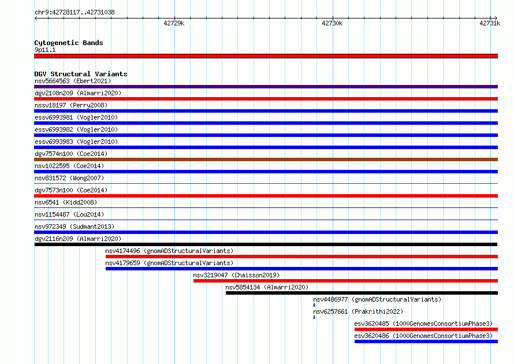Select esv3620486 (1000GenomesConsortiumPhase3) label

(x=423, y=336)
